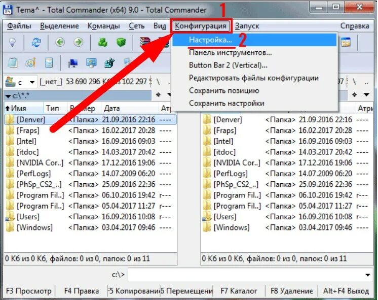The image size is (378, 300).
Task: Refresh the panel with the blue arrows icon
Action: pos(36,43)
